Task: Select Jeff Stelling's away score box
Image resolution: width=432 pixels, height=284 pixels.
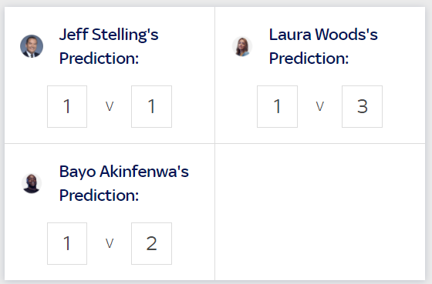Action: pos(151,106)
